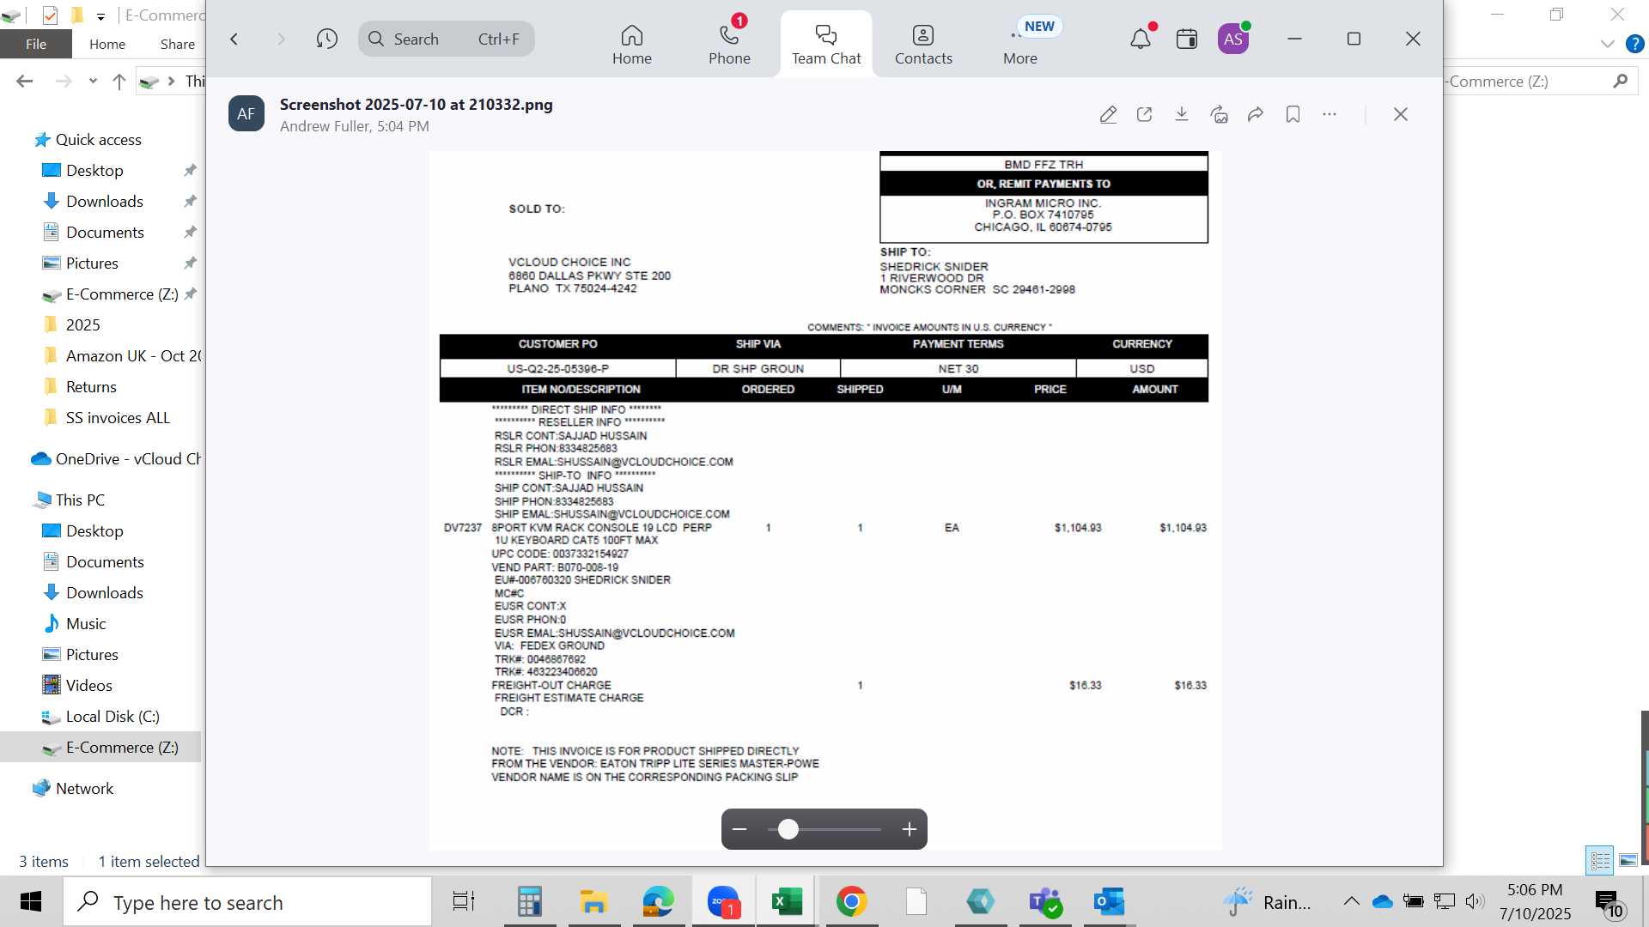Open SS invoices ALL folder
1649x927 pixels.
[x=118, y=418]
